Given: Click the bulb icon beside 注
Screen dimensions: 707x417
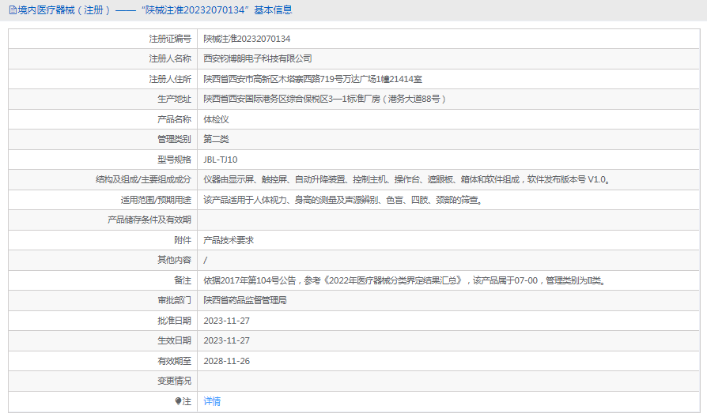Looking at the screenshot, I should [178, 401].
